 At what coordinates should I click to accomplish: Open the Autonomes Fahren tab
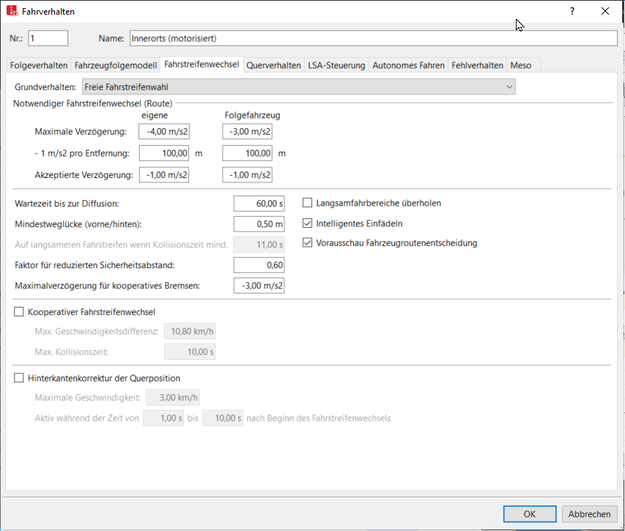408,65
